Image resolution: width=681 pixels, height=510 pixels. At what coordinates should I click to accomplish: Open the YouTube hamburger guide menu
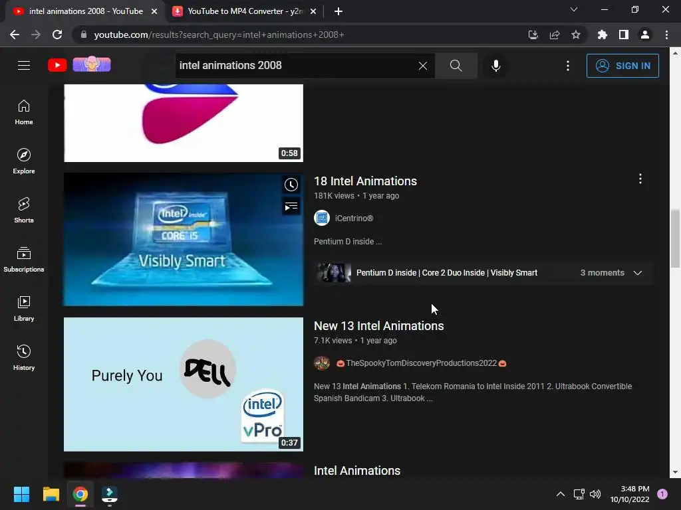(24, 66)
